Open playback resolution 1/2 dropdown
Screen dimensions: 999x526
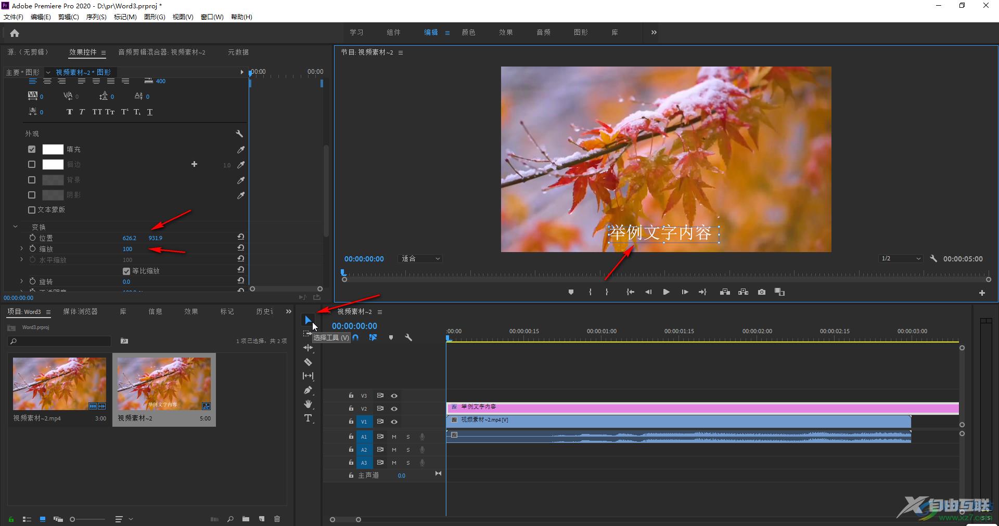pos(901,258)
